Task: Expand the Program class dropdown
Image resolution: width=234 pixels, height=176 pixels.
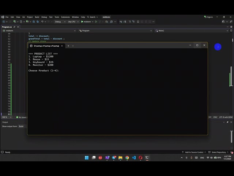Action: tap(116, 31)
